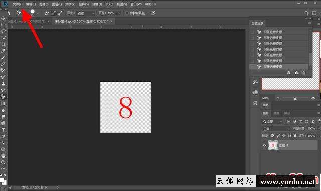Screen dimensions: 321x191
Task: Open the layer filter type dropdown
Action: [x=272, y=122]
